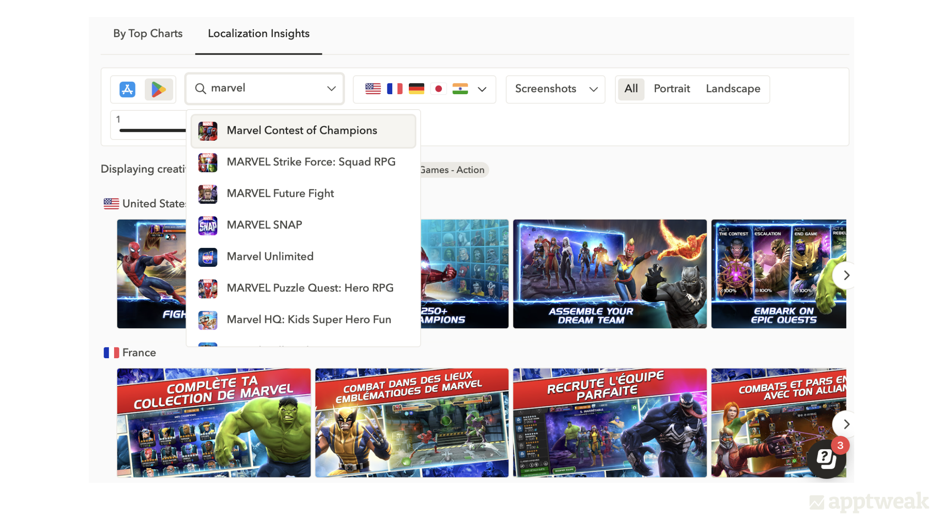The height and width of the screenshot is (524, 943).
Task: Click the India flag in country selector
Action: tap(460, 89)
